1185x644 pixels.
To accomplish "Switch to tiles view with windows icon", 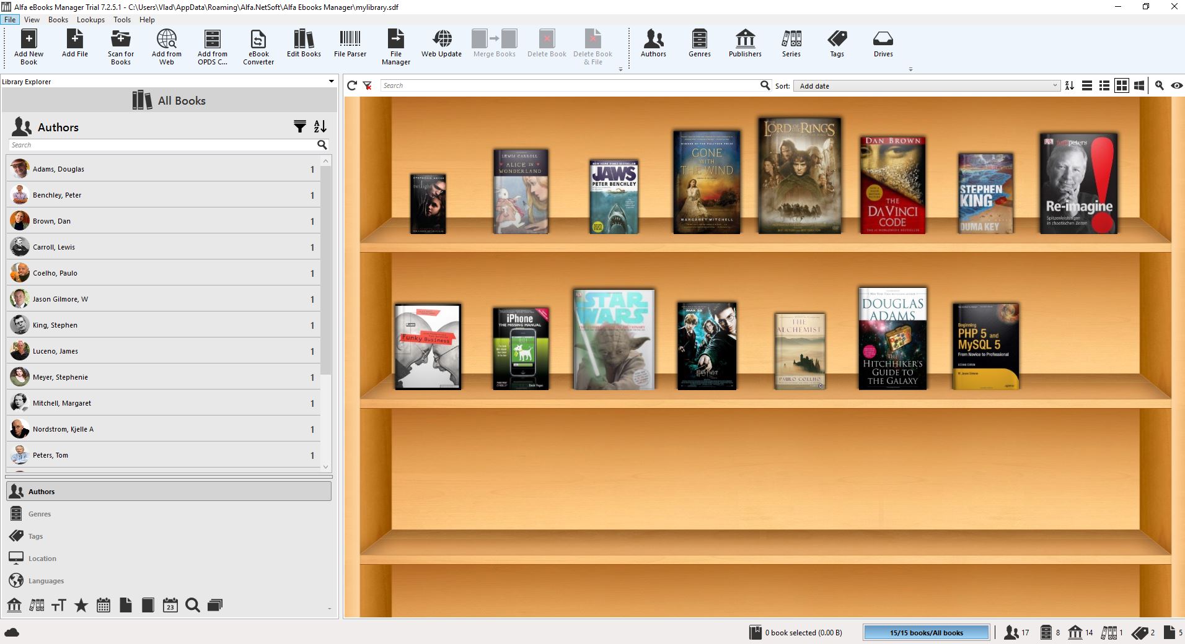I will [x=1139, y=85].
